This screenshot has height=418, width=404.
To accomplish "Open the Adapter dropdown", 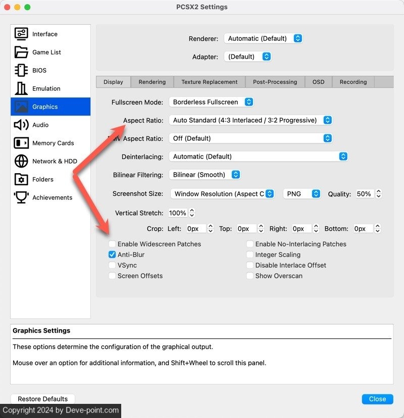I will click(248, 57).
